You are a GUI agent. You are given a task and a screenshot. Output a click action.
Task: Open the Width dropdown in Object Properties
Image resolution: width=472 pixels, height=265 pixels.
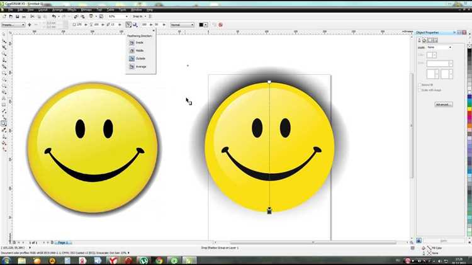[x=439, y=47]
